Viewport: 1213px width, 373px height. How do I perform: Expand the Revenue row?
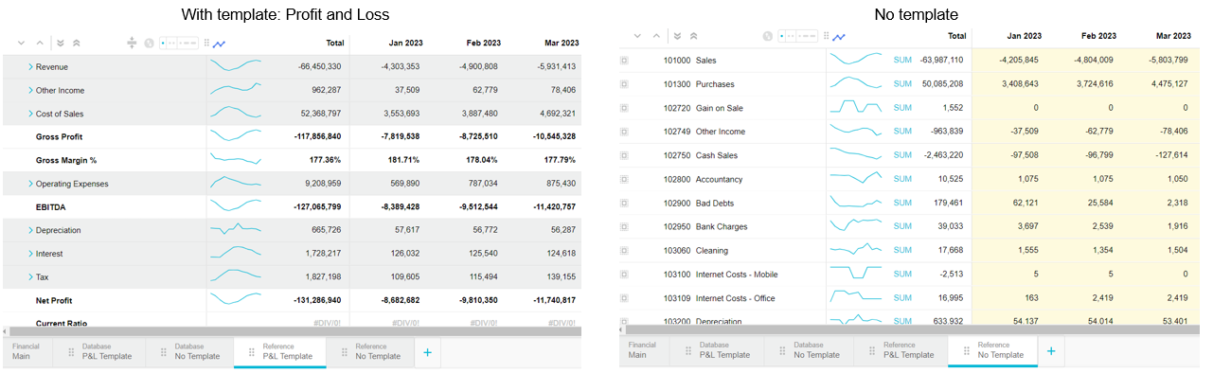(30, 67)
